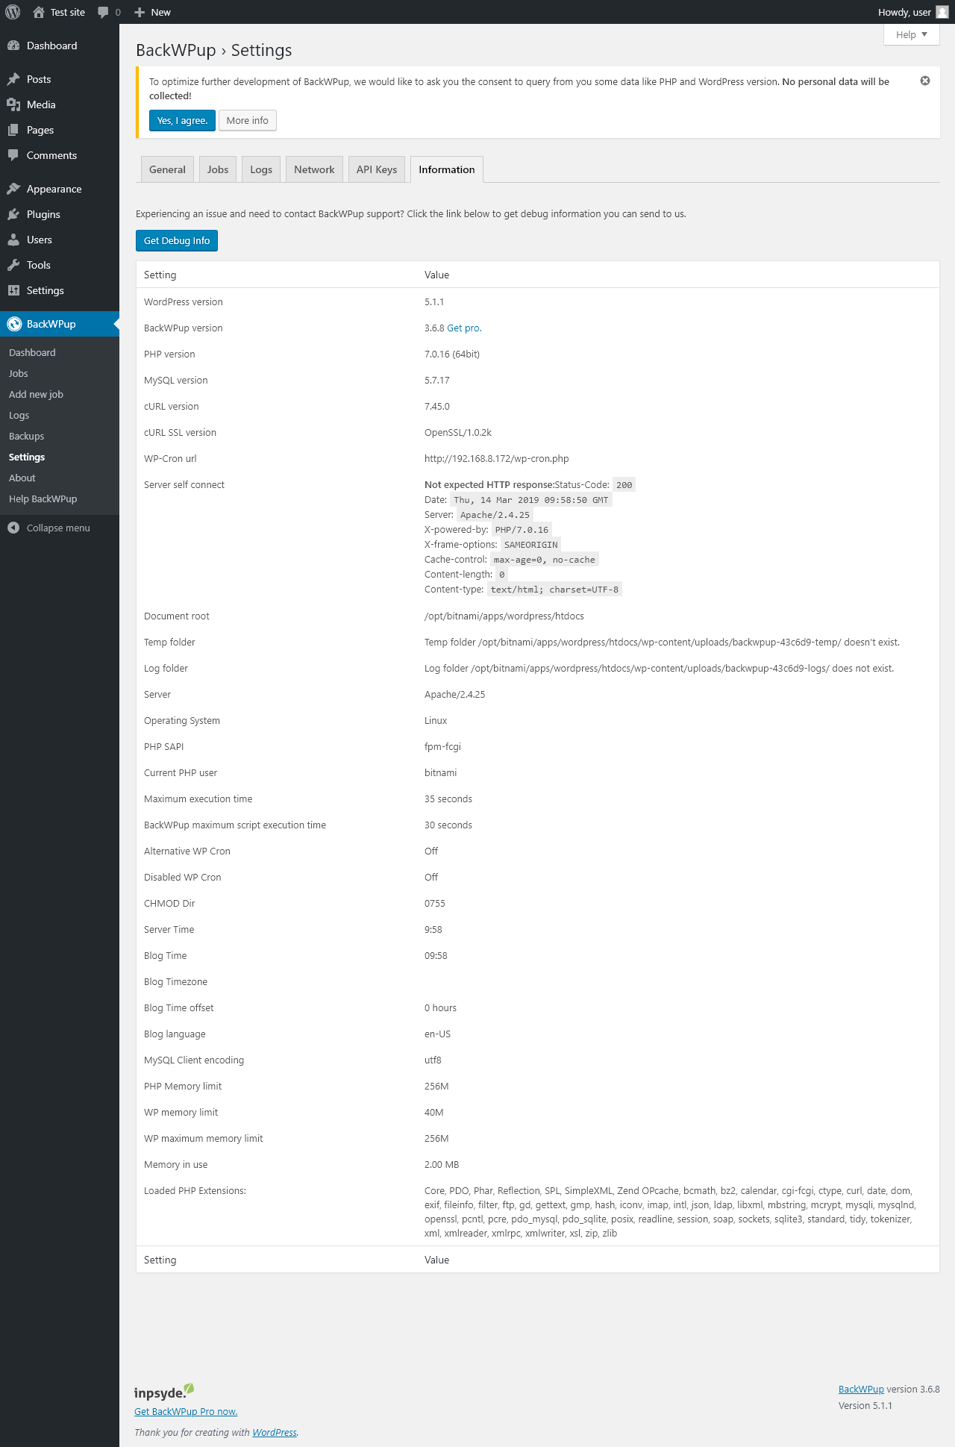Click the cURL SSL version value OpenSSL/1.0.2k
The width and height of the screenshot is (955, 1447).
458,433
